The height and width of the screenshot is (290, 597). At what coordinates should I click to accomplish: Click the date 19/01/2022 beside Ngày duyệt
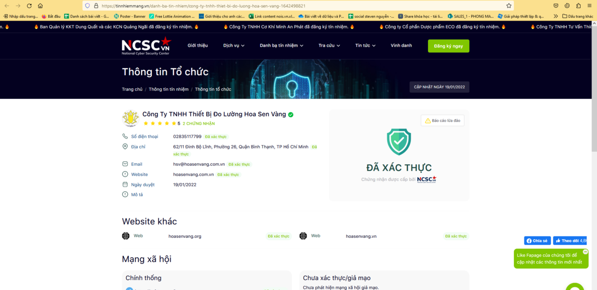click(185, 184)
